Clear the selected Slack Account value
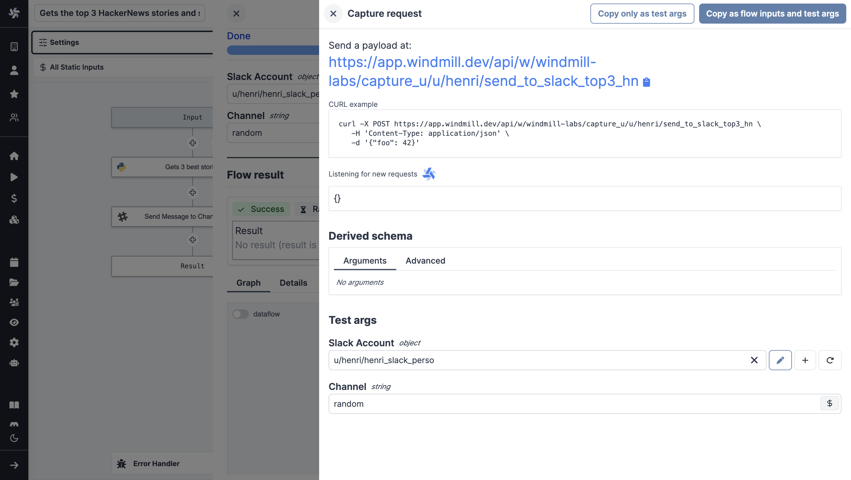Image resolution: width=851 pixels, height=480 pixels. pyautogui.click(x=754, y=360)
